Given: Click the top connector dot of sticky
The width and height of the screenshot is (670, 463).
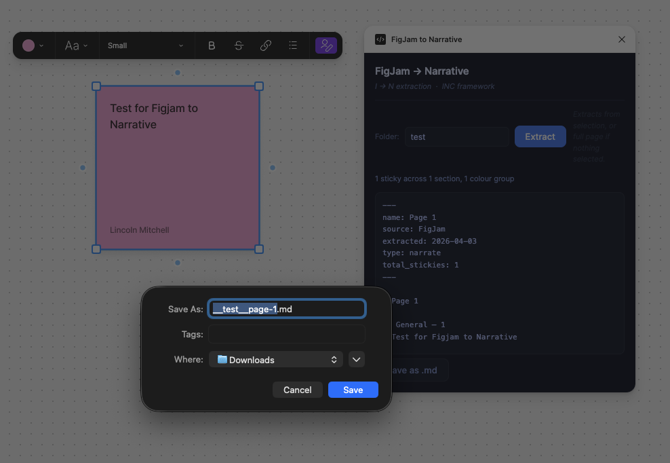Looking at the screenshot, I should click(177, 73).
